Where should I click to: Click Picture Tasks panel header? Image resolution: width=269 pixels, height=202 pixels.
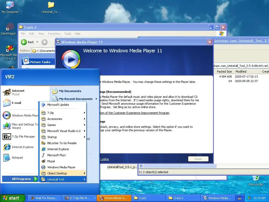pos(38,61)
